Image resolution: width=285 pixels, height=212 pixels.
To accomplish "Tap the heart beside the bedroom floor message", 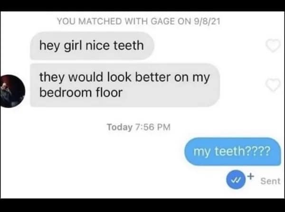I will pyautogui.click(x=273, y=85).
